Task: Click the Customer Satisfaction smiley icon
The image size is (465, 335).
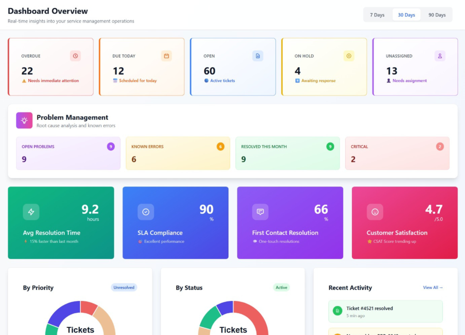Action: pyautogui.click(x=375, y=212)
